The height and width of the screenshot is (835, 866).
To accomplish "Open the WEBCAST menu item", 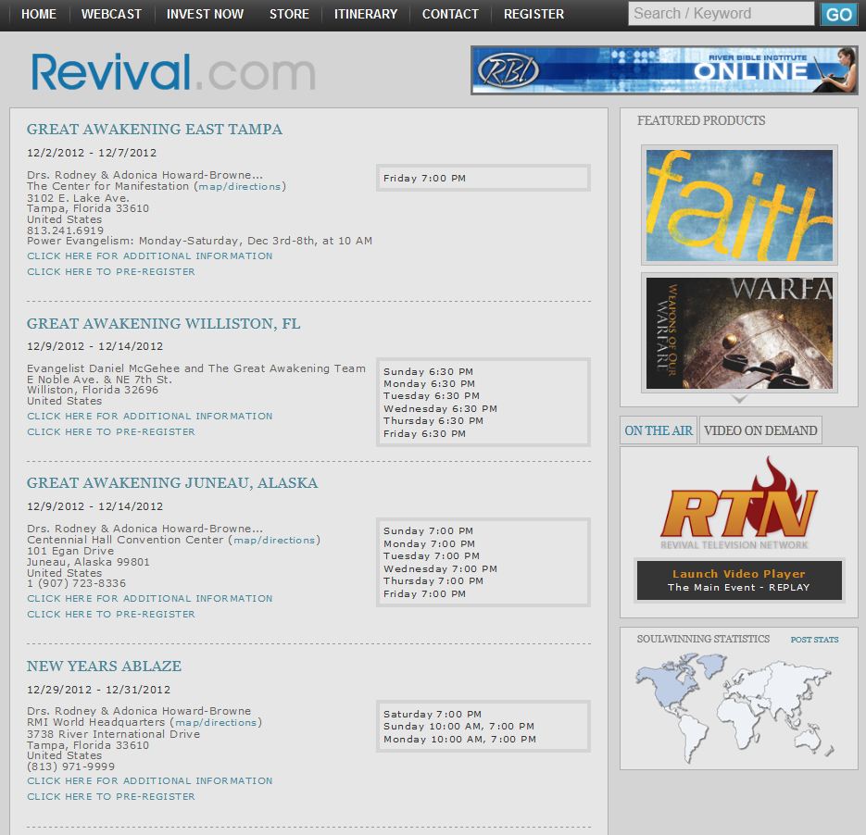I will pos(111,14).
